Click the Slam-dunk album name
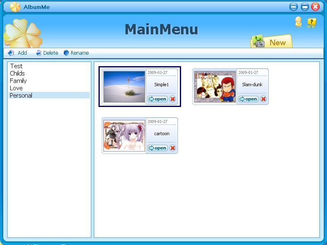 pos(252,85)
